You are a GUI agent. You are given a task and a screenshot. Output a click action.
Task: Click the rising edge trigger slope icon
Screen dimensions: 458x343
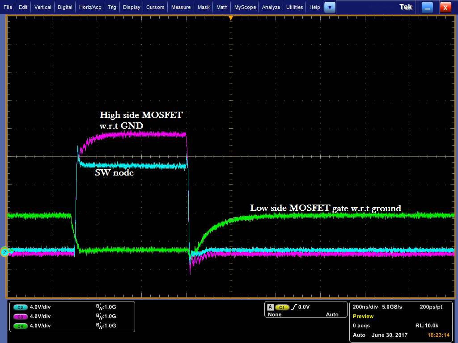294,307
